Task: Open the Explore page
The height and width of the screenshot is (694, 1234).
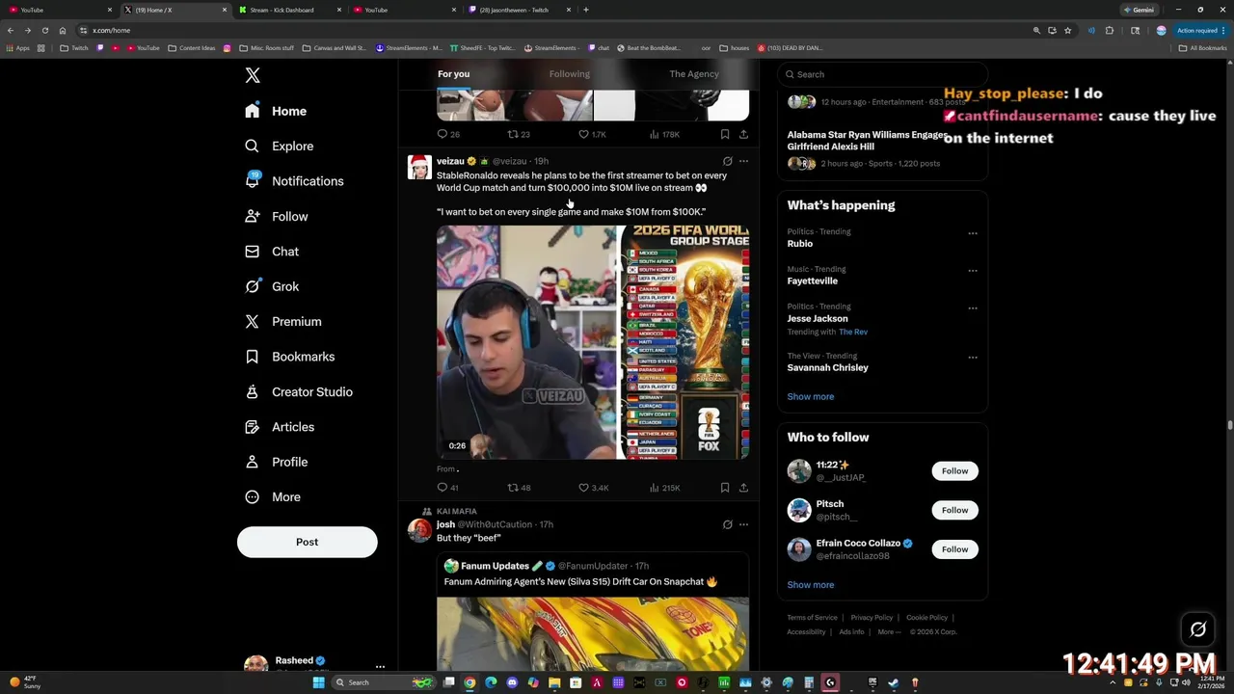Action: tap(279, 146)
